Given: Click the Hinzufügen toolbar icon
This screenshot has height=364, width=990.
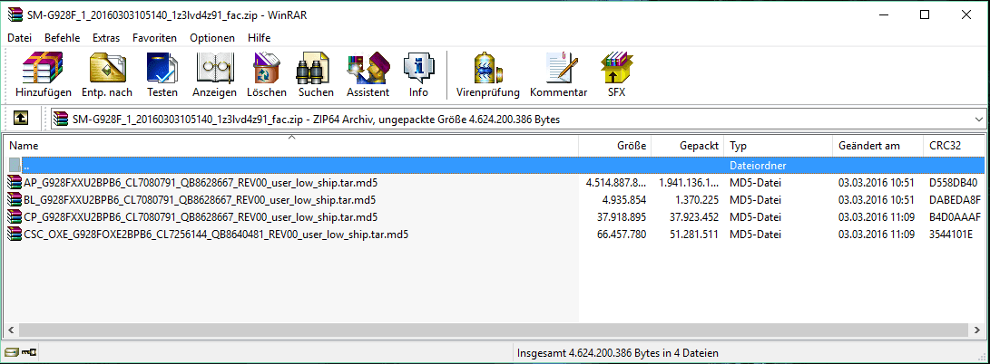Looking at the screenshot, I should click(43, 68).
